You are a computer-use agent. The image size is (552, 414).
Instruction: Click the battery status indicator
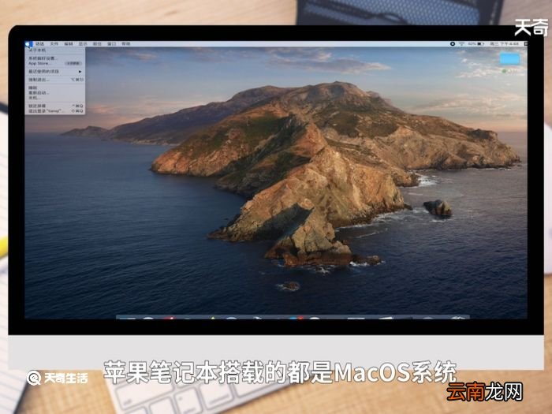[x=476, y=44]
